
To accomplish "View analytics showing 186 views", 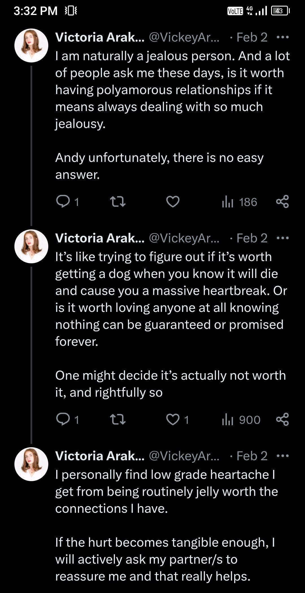I will (239, 202).
